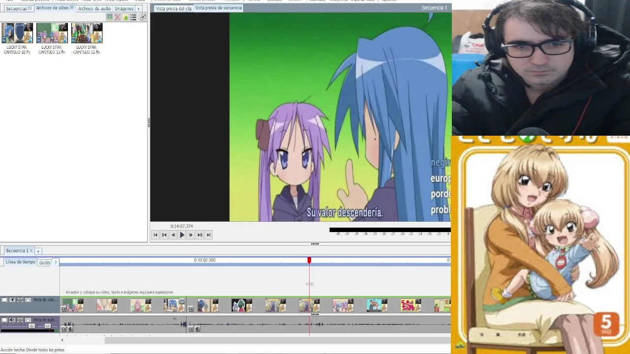
Task: Switch to Vista previa del clip tab
Action: tap(174, 8)
